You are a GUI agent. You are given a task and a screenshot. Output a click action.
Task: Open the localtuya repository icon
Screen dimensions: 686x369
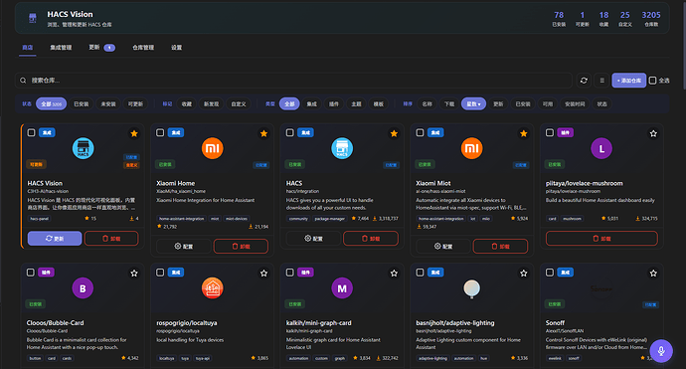coord(212,288)
